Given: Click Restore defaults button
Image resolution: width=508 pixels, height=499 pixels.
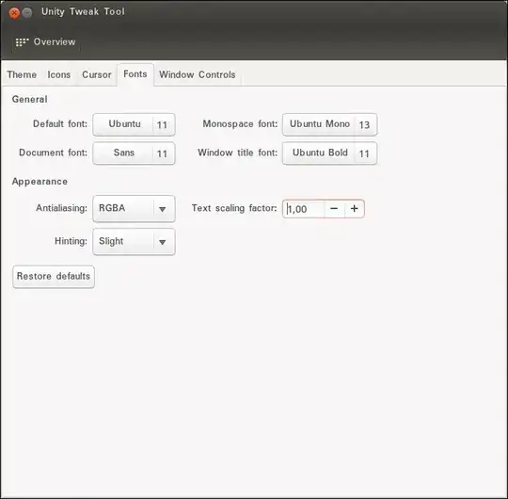Looking at the screenshot, I should (x=54, y=276).
